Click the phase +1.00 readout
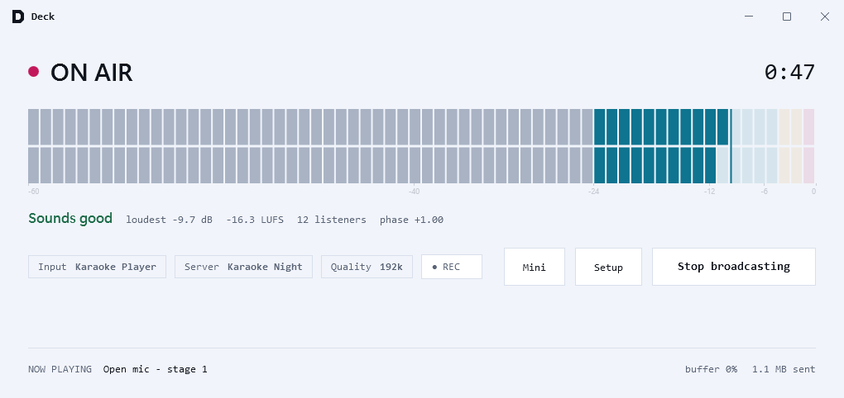This screenshot has height=398, width=844. click(412, 220)
